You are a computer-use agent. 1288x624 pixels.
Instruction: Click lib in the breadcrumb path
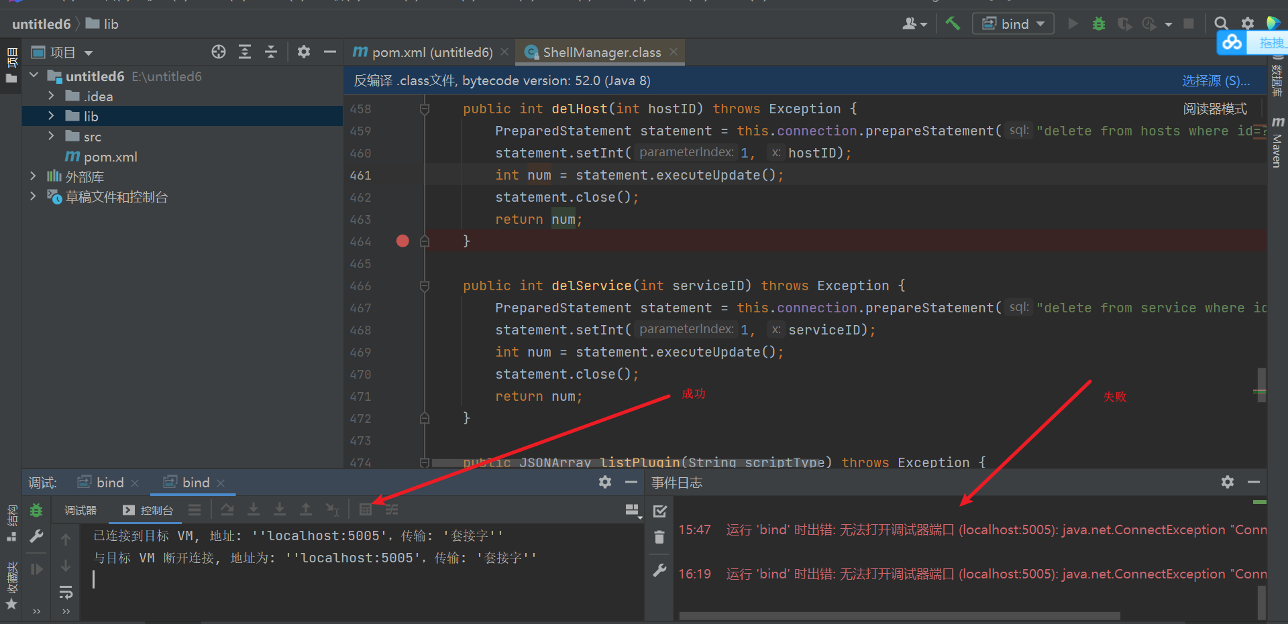point(103,24)
